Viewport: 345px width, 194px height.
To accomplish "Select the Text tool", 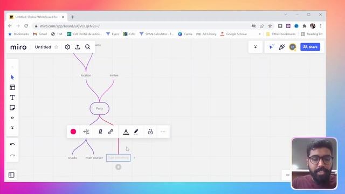I will tap(12, 98).
